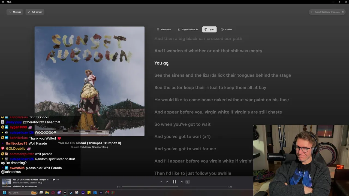Jump to lyric 'So when you've got to wait'
349x196 pixels.
pyautogui.click(x=182, y=124)
